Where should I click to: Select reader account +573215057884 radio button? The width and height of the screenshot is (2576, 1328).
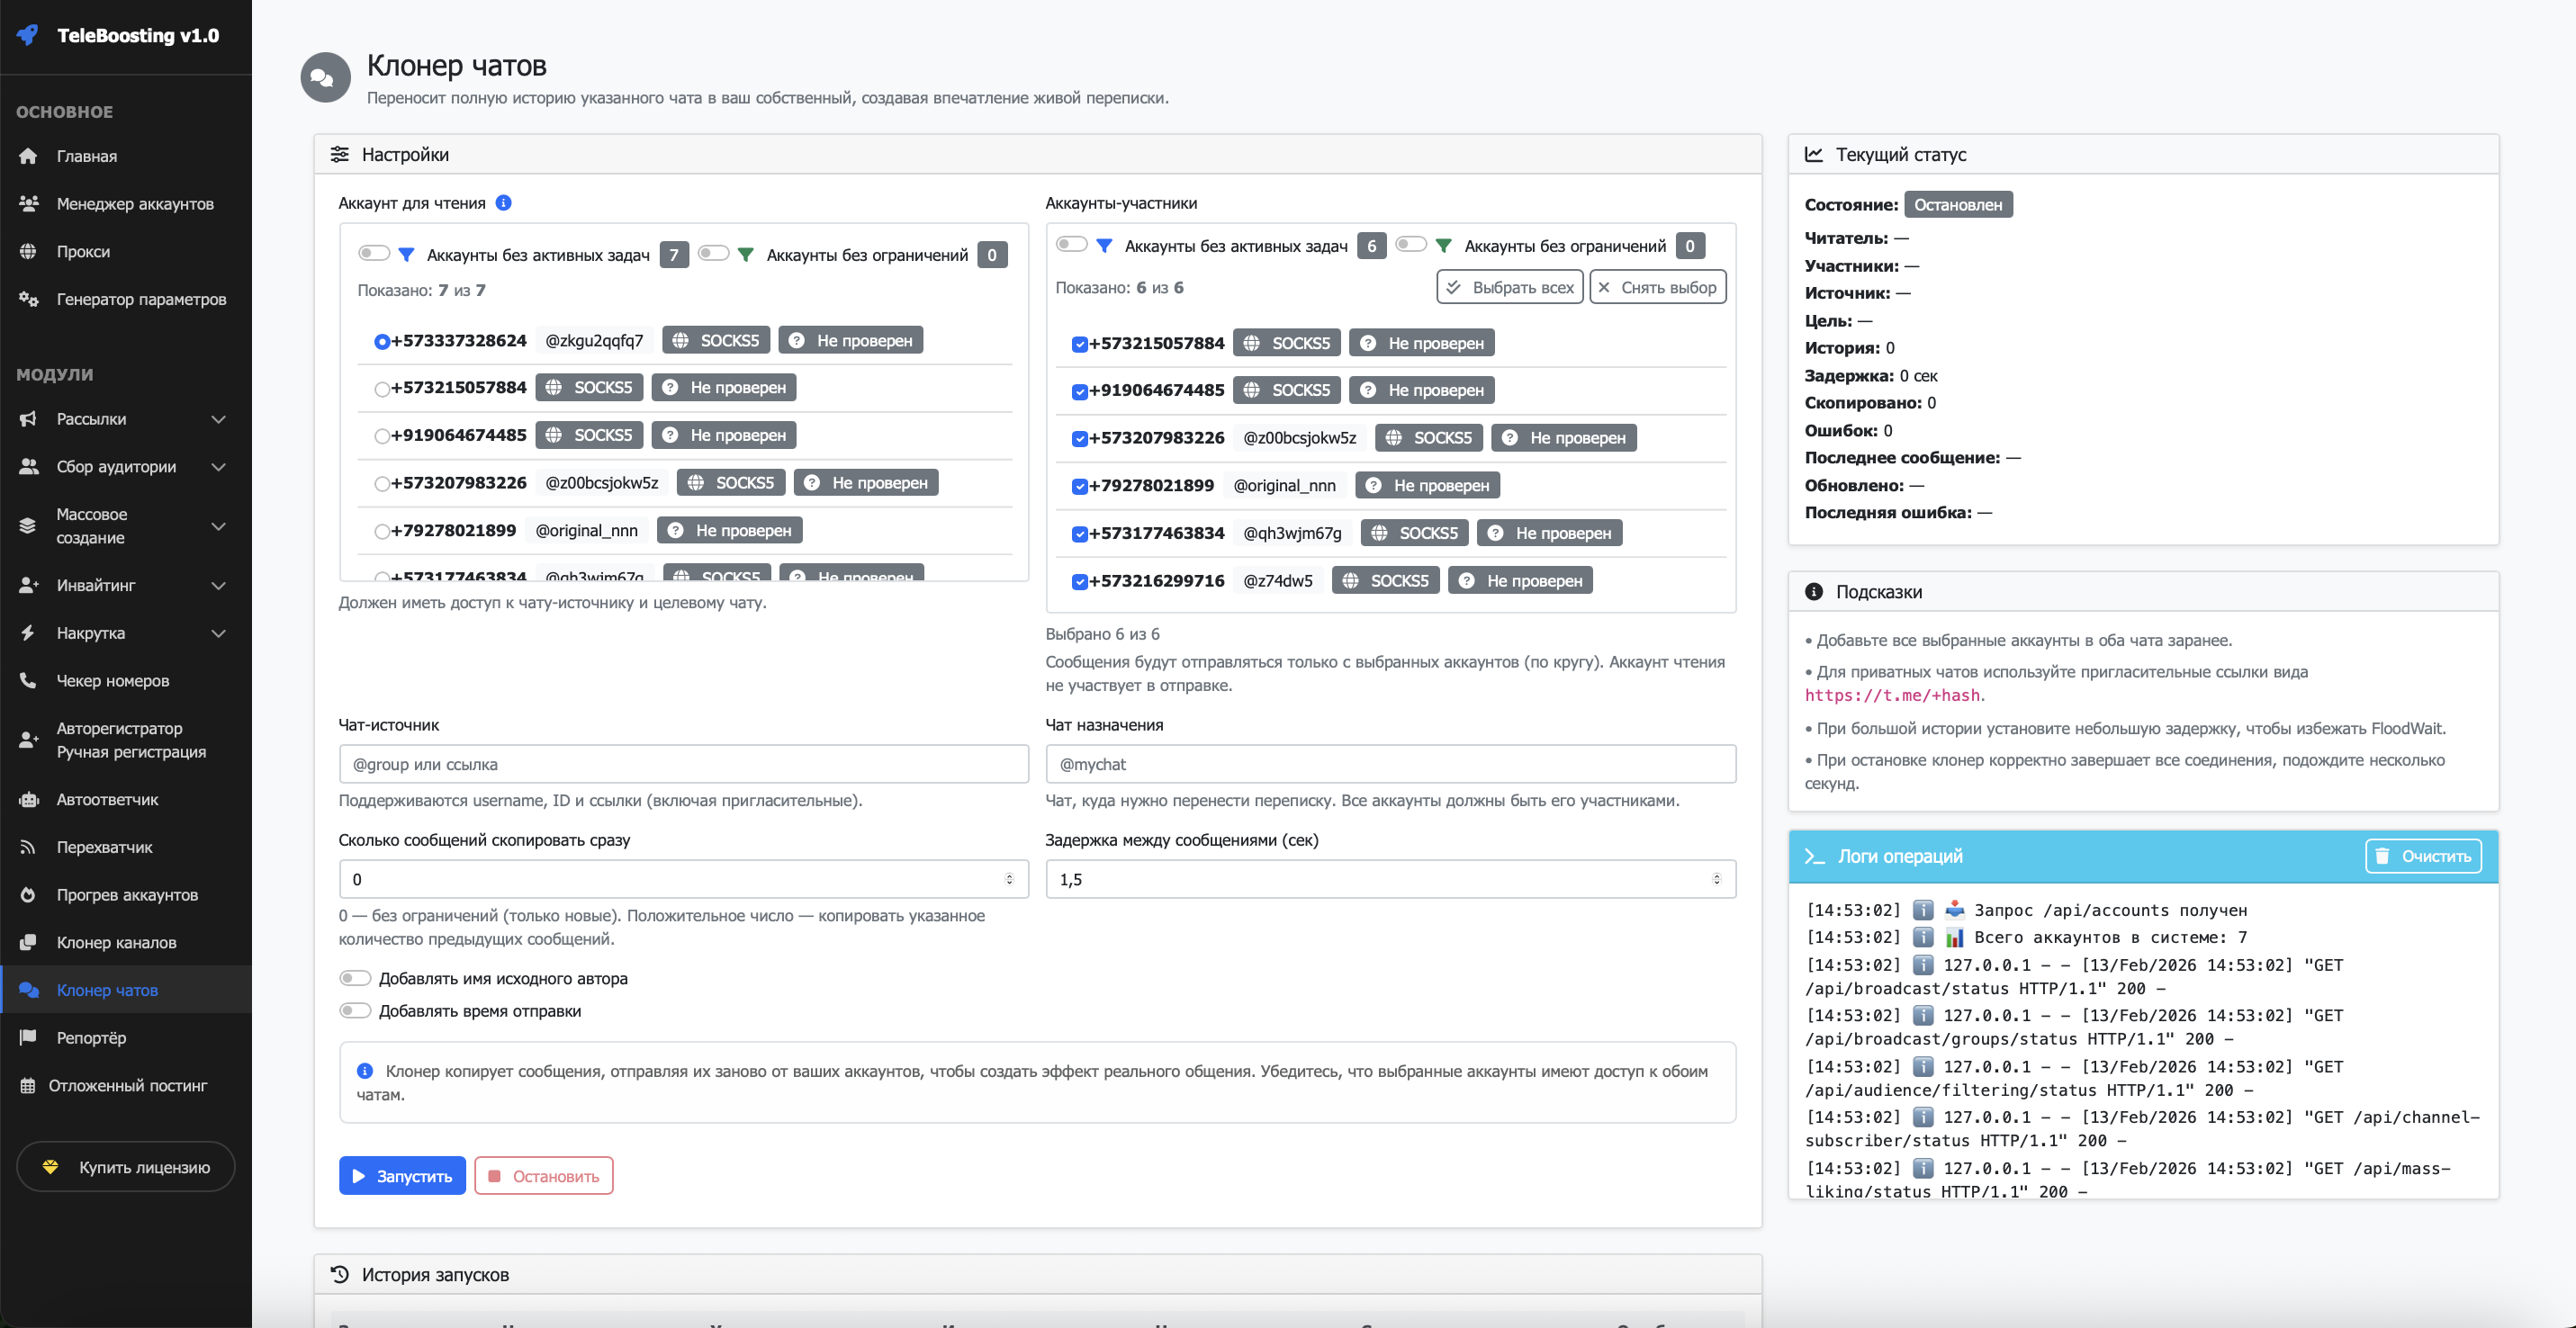coord(382,389)
